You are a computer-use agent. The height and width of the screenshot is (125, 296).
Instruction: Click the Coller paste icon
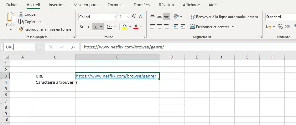click(11, 17)
